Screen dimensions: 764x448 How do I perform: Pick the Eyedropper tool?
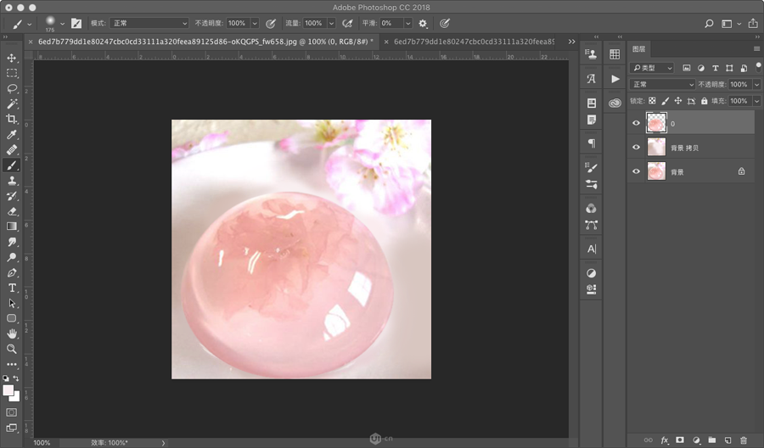point(12,134)
